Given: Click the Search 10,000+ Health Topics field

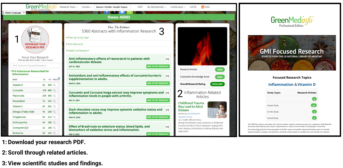Looking at the screenshot, I should [112, 7].
